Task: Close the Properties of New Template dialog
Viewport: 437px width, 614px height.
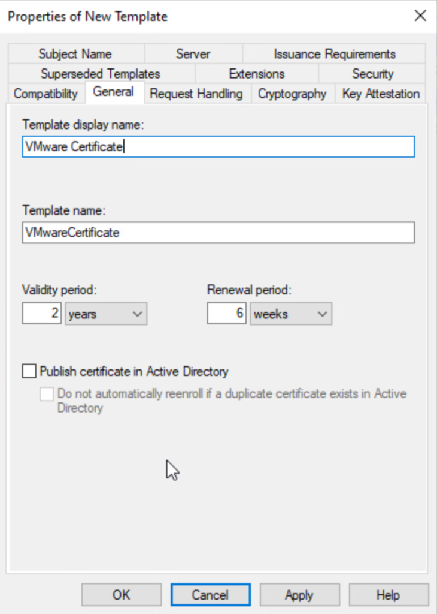Action: pyautogui.click(x=420, y=16)
